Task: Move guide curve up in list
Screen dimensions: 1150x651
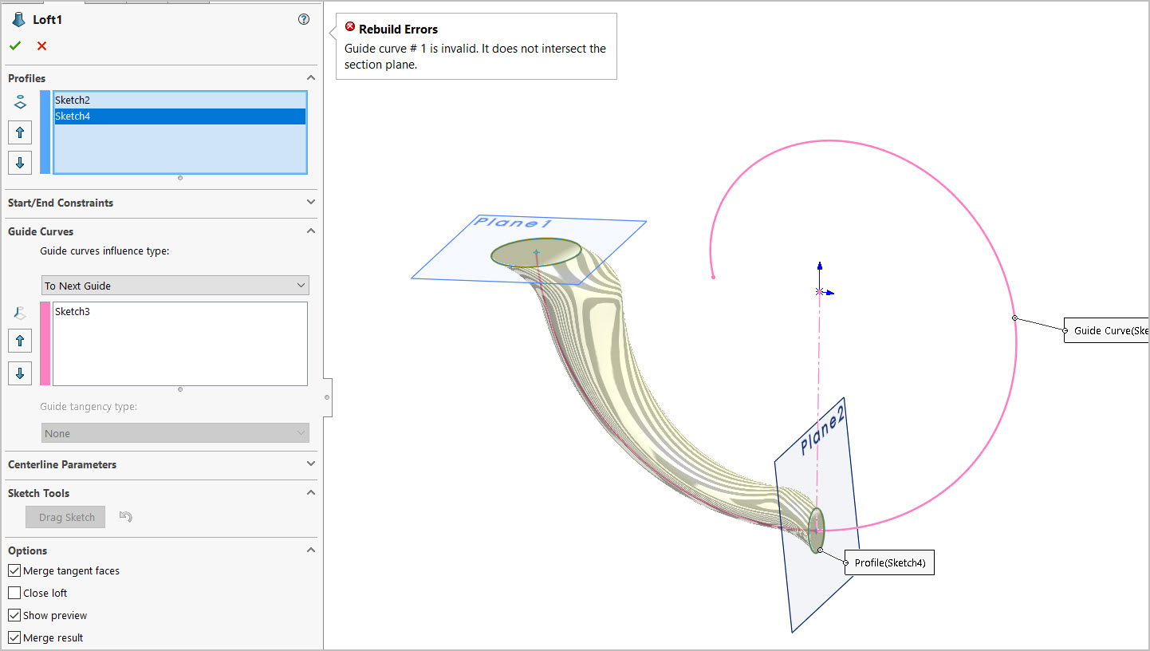Action: (20, 341)
